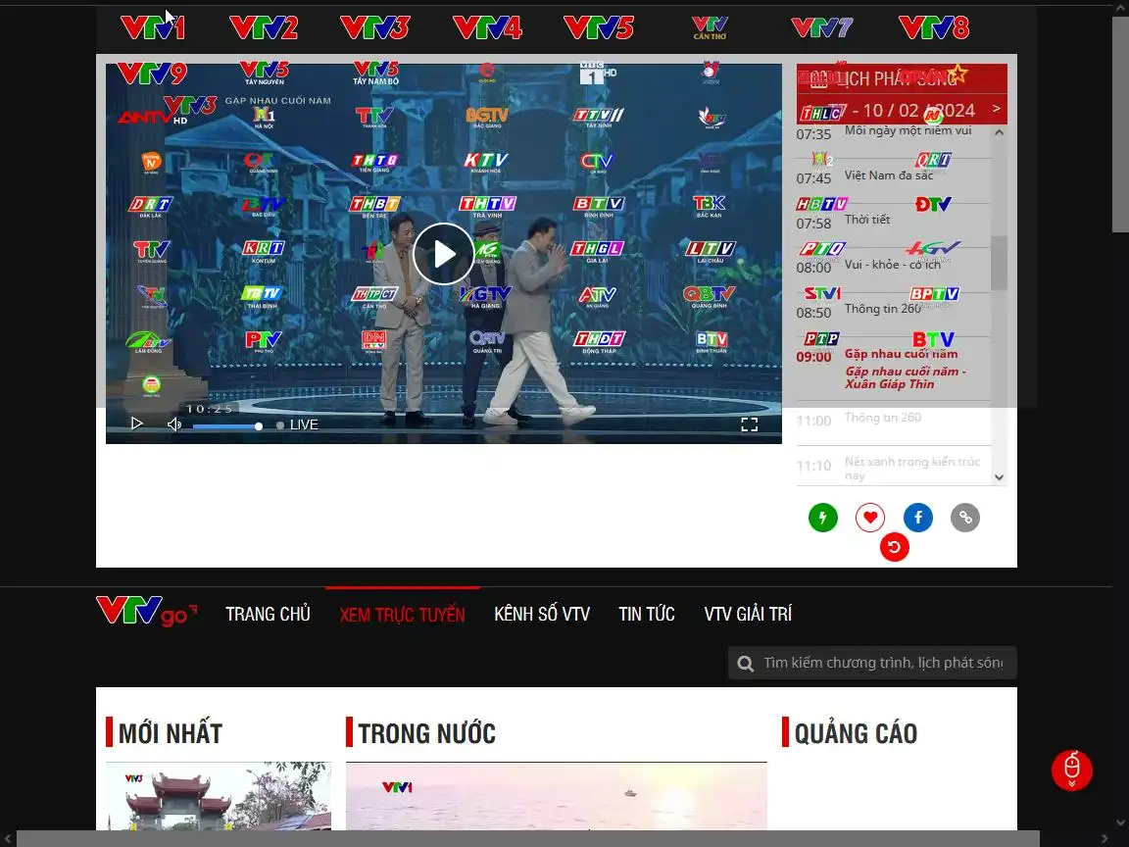Select the VTV5 Tây Nam Bộ channel

(376, 73)
